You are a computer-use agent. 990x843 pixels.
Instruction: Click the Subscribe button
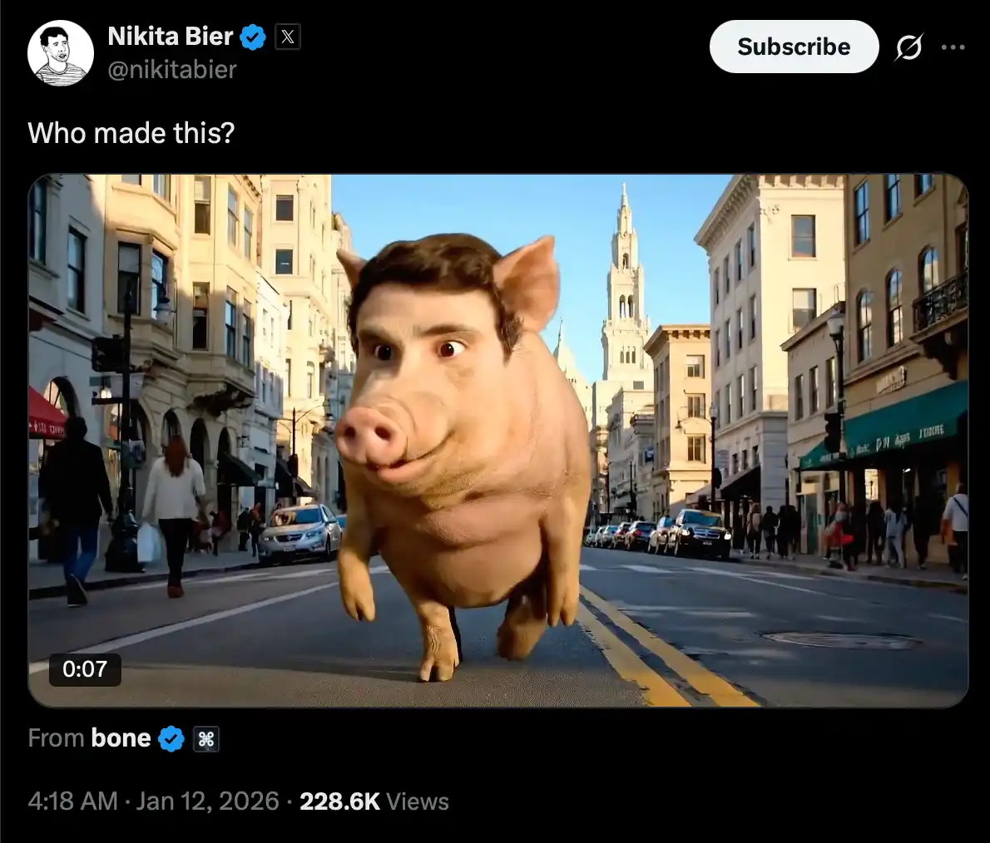[x=794, y=47]
